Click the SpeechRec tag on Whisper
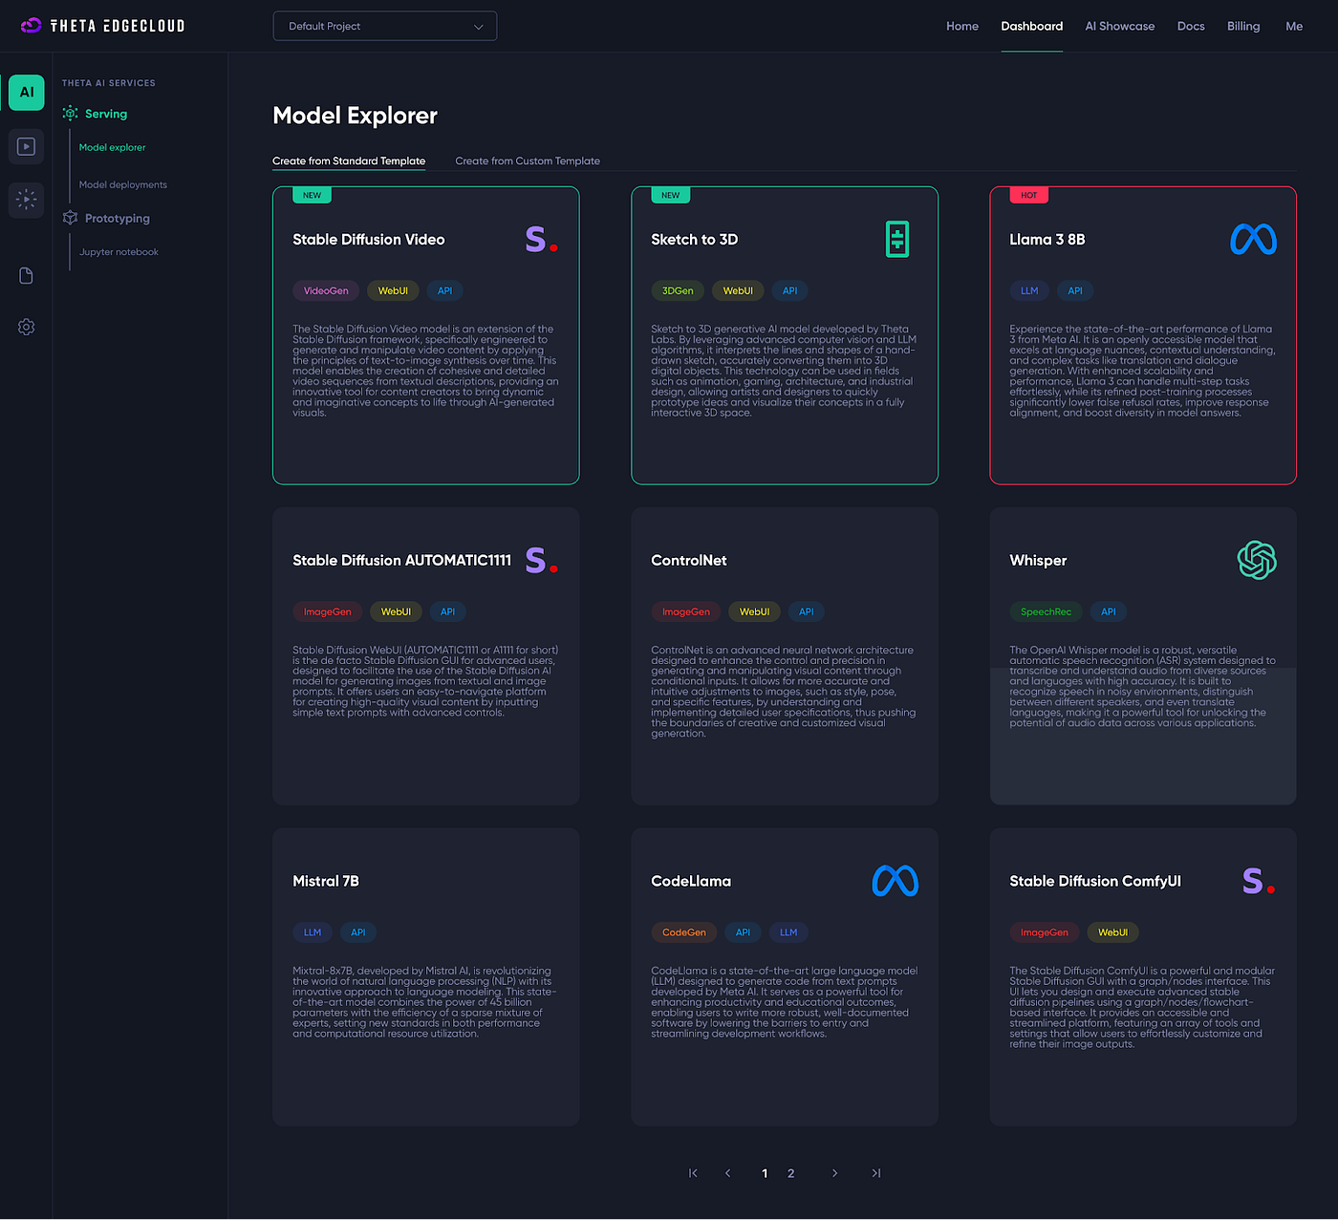 click(1046, 611)
